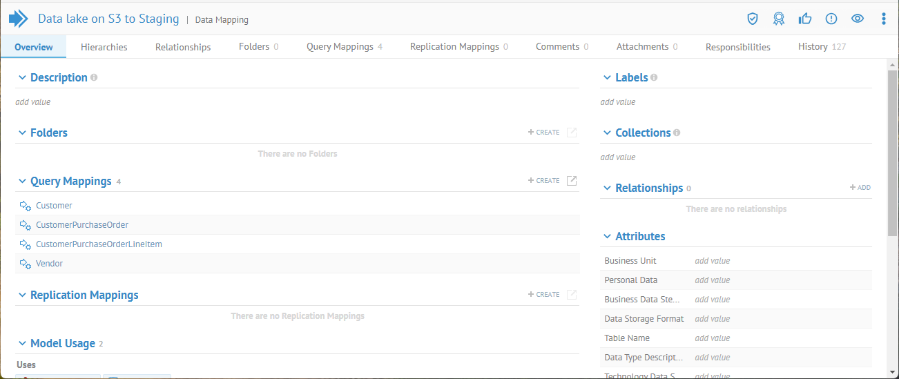
Task: Switch to the Hierarchies tab
Action: point(104,47)
